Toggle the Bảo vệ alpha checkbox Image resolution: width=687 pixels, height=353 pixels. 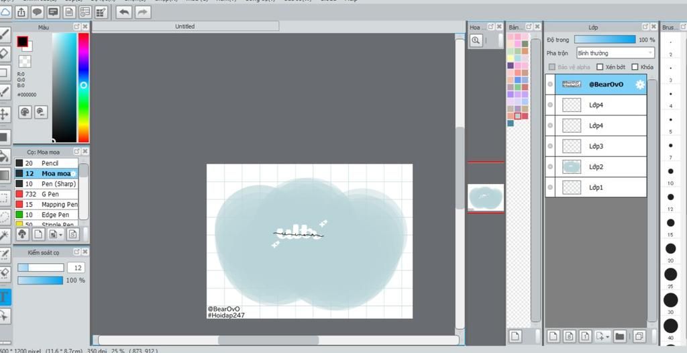(x=552, y=67)
